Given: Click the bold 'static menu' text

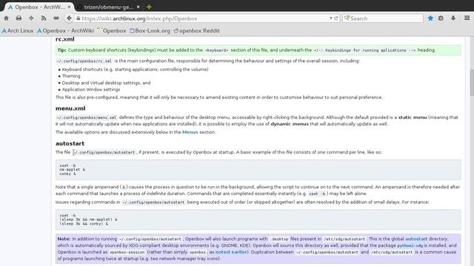Looking at the screenshot, I should (x=413, y=117).
